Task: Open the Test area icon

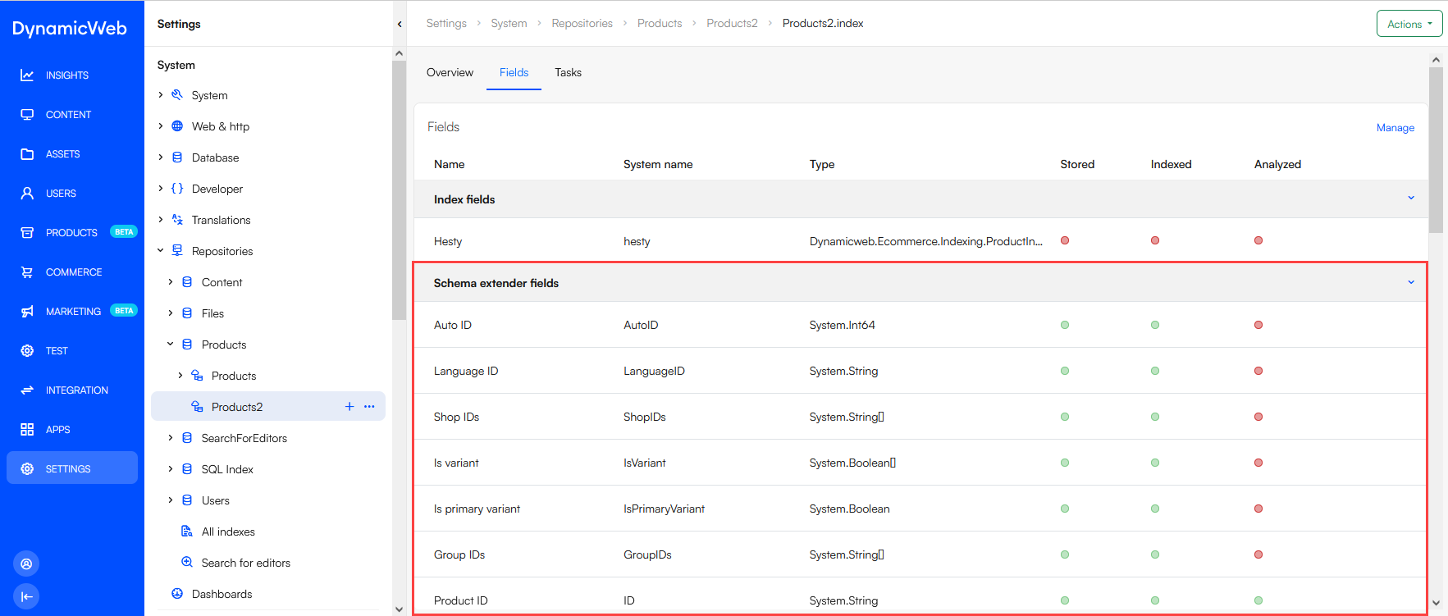Action: [x=27, y=351]
